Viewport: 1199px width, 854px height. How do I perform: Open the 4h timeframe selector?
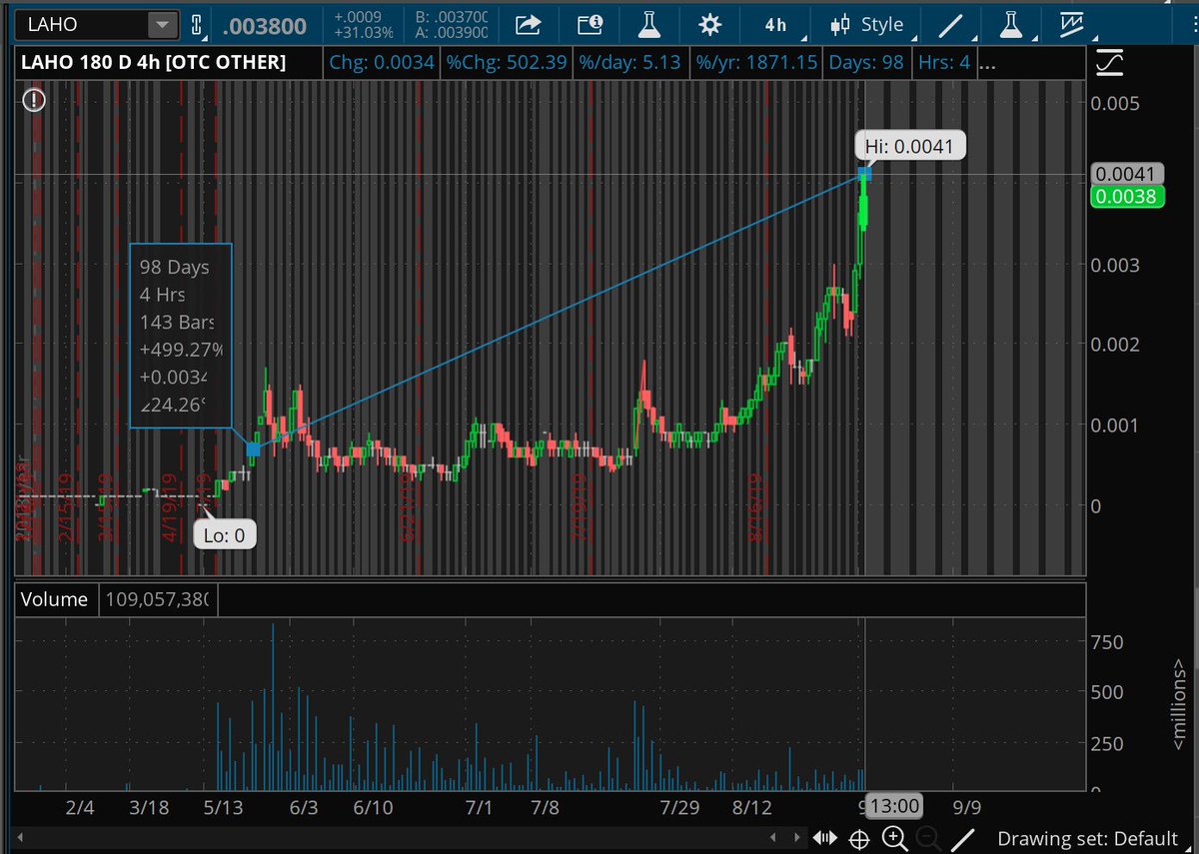(x=775, y=24)
